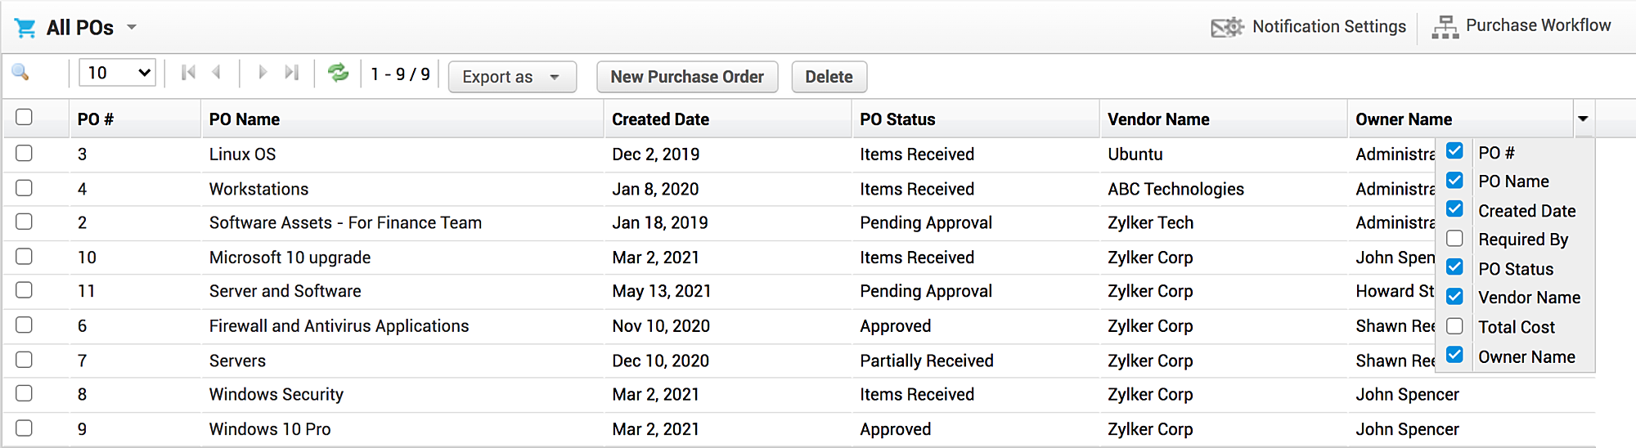This screenshot has height=448, width=1636.
Task: Go to first page arrow
Action: (x=188, y=73)
